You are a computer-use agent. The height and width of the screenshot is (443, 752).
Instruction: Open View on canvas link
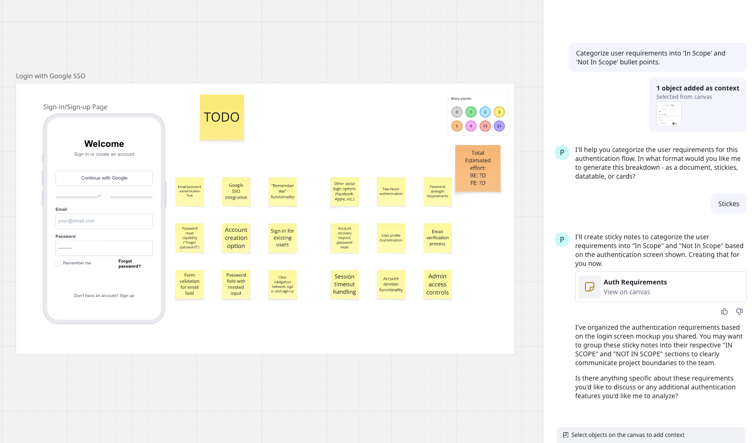(627, 292)
